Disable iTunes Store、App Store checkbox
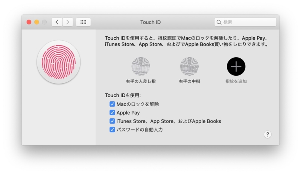301x174 pixels. click(x=112, y=121)
